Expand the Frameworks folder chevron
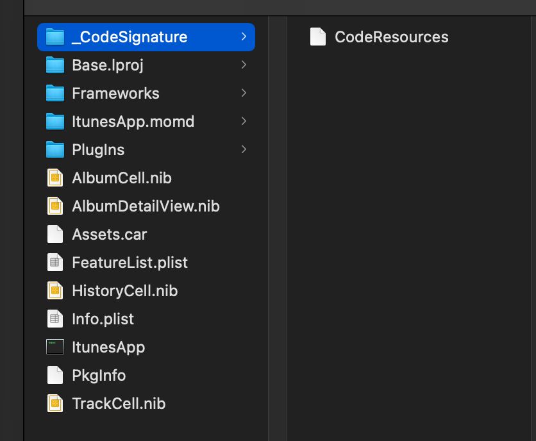 (x=244, y=93)
